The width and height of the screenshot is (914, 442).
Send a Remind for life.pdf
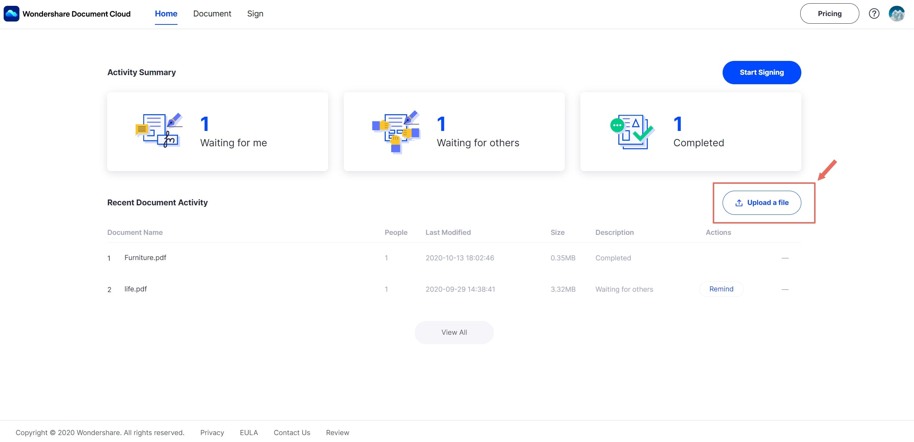[x=721, y=289]
